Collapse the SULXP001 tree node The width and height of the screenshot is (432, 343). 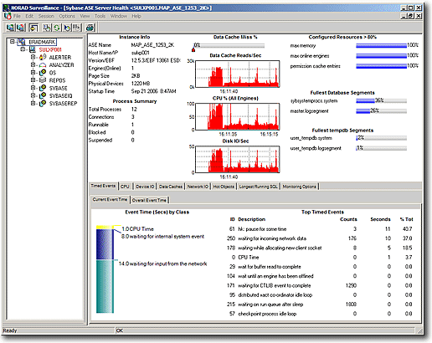tap(23, 49)
